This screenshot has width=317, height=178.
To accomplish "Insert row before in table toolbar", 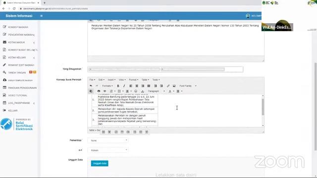I will click(116, 132).
